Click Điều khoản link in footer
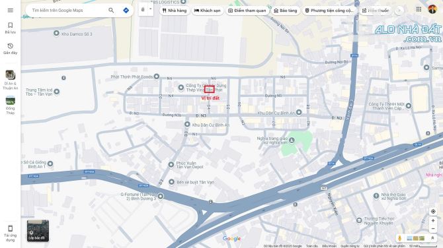This screenshot has height=248, width=443. (x=329, y=246)
